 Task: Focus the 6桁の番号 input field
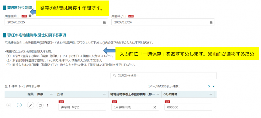tap(188, 107)
